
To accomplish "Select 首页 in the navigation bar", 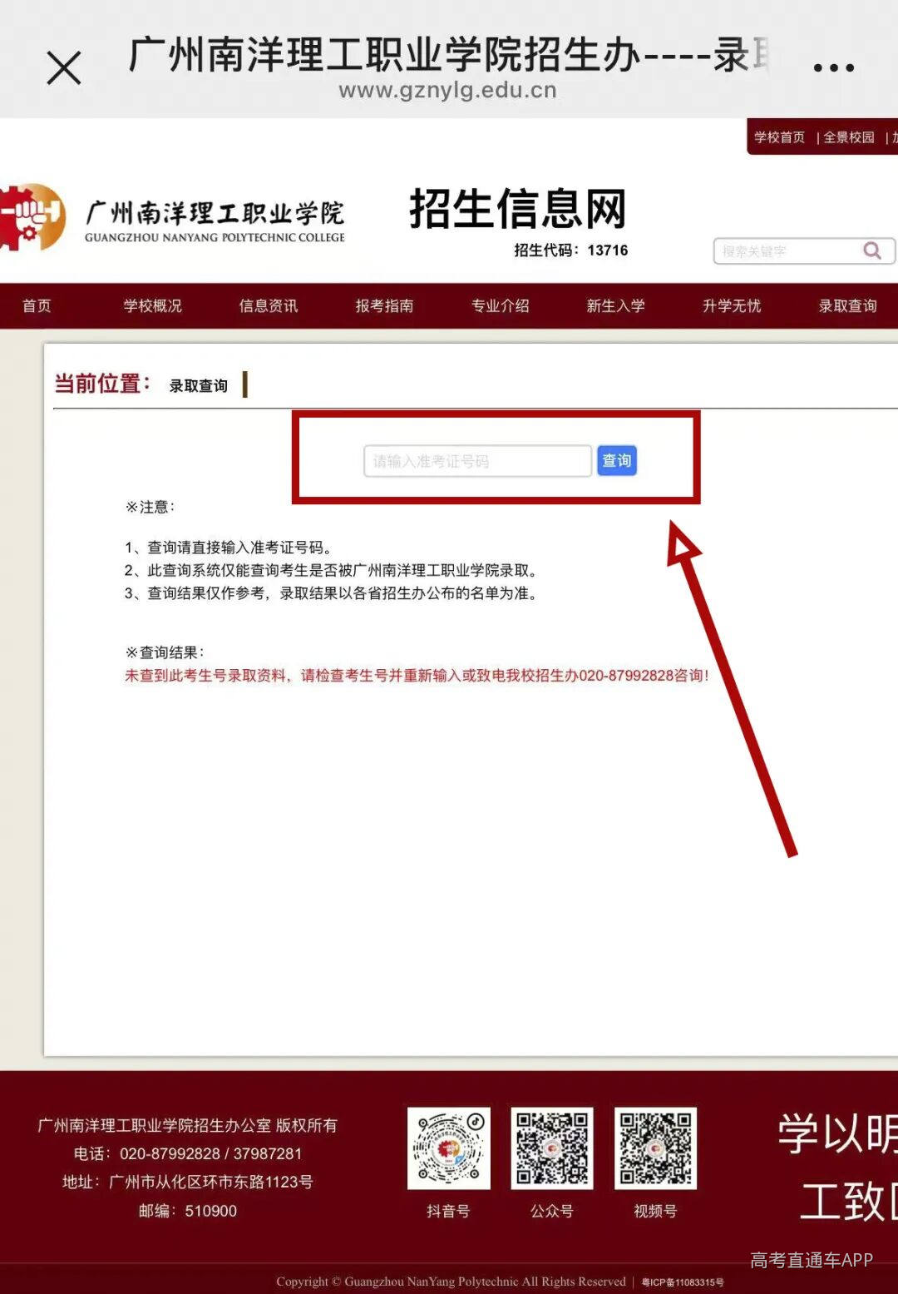I will pyautogui.click(x=37, y=305).
